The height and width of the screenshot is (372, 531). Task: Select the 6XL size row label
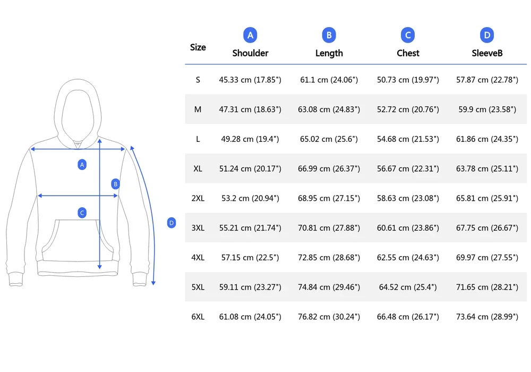(198, 317)
